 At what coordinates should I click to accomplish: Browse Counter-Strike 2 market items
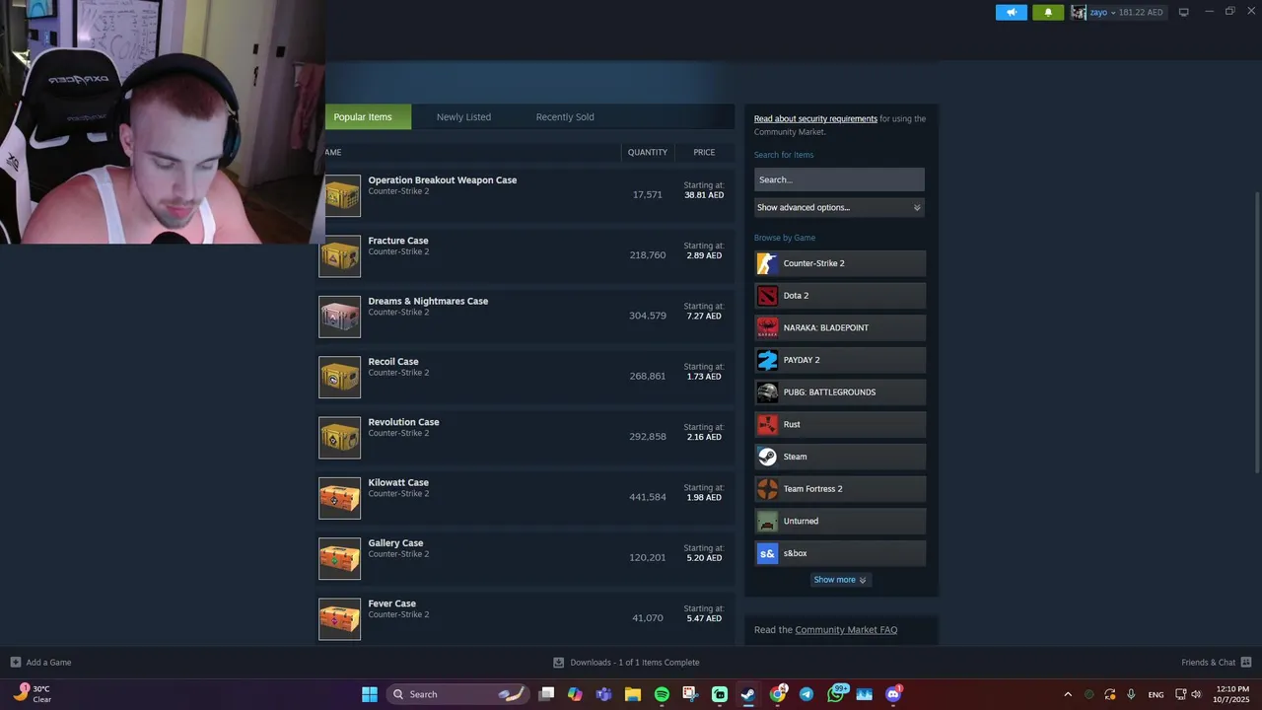click(840, 263)
